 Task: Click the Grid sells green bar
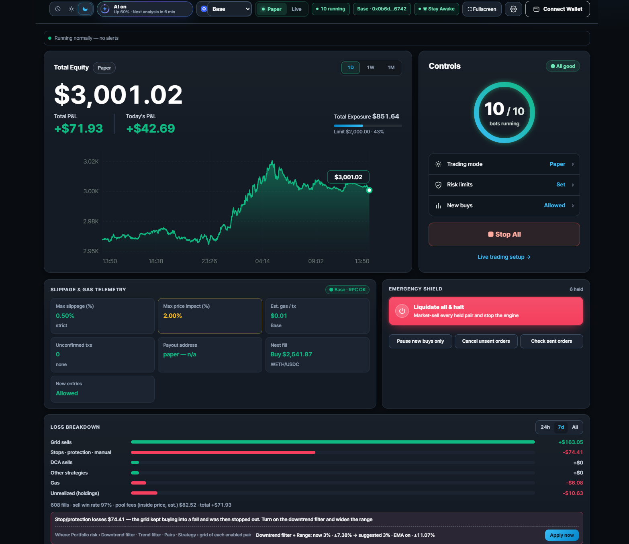tap(333, 442)
